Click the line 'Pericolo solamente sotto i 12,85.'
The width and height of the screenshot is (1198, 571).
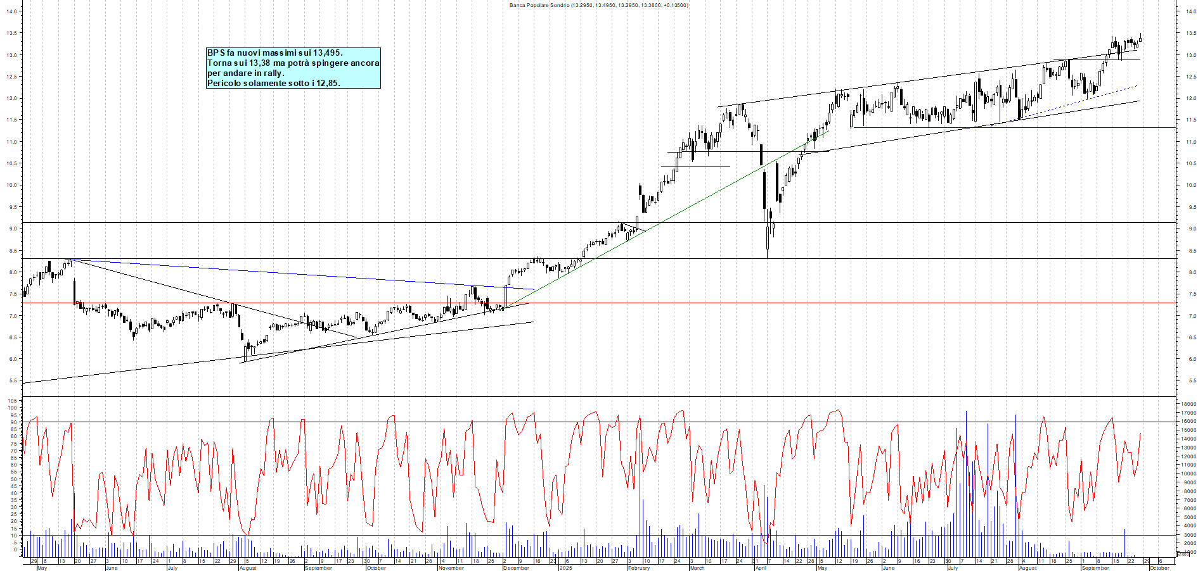coord(274,83)
